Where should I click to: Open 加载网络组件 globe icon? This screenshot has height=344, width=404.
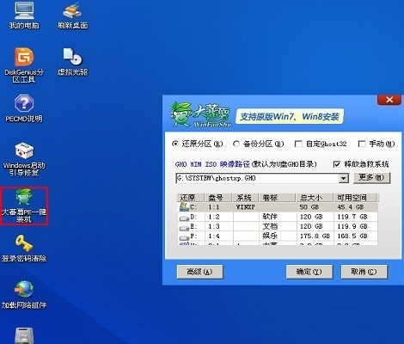(24, 295)
